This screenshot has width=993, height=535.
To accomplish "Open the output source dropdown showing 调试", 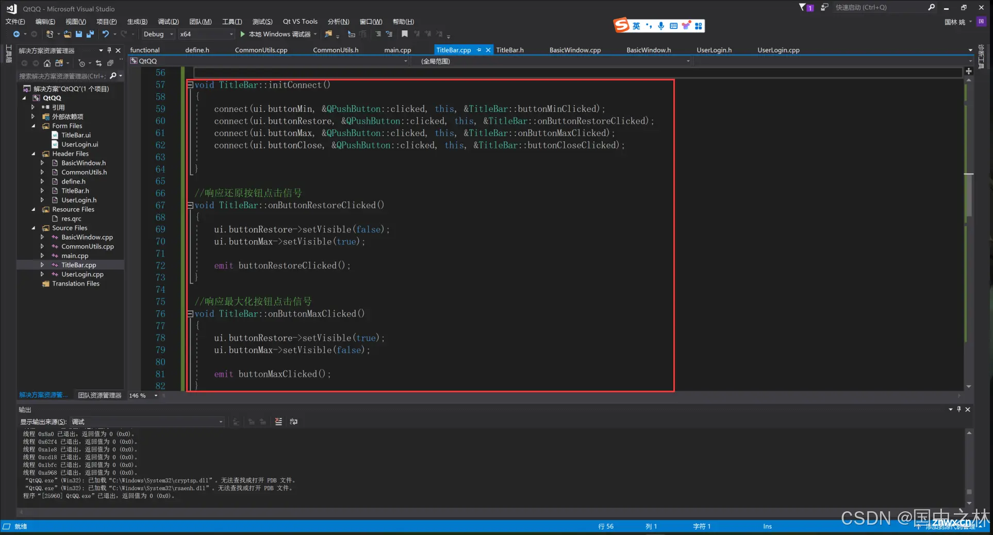I will click(147, 422).
